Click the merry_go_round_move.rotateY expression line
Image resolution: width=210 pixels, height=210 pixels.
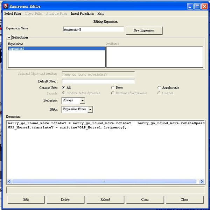tap(106, 123)
